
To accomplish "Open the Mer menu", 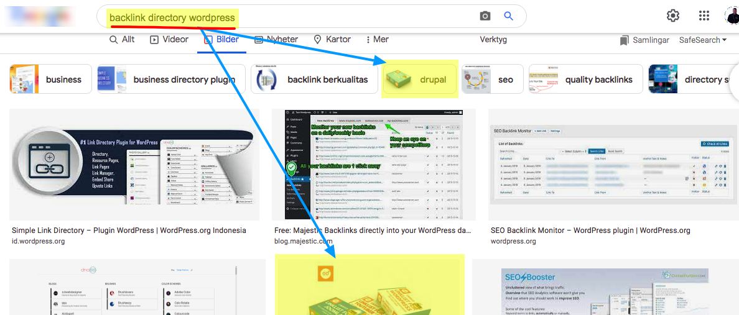I will coord(376,40).
